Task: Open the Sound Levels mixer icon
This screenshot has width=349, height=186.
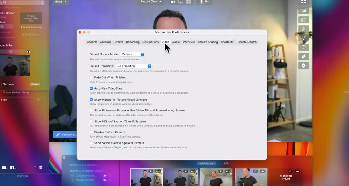Action: point(303,20)
